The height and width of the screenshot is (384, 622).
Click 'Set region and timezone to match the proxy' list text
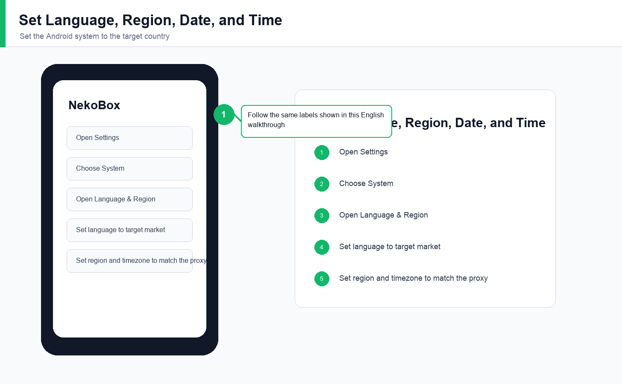[x=414, y=278]
